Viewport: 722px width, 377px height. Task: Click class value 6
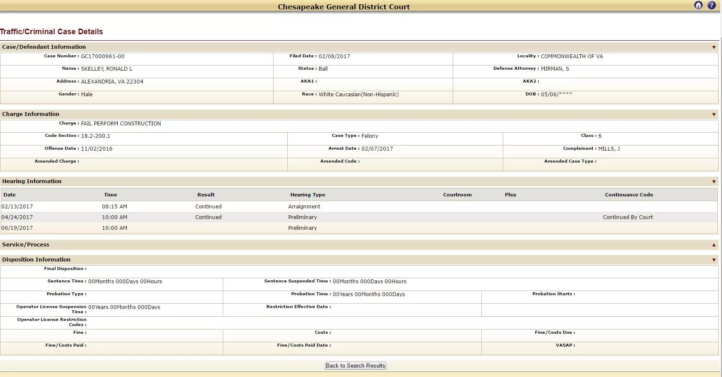pos(600,136)
